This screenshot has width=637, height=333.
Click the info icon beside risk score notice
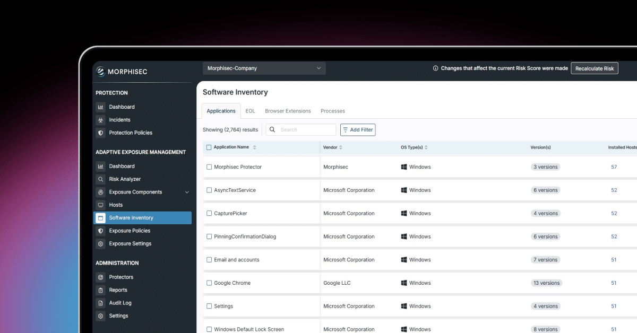point(436,68)
